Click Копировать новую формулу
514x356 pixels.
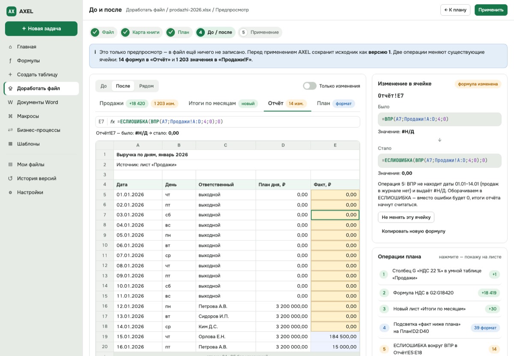click(413, 231)
